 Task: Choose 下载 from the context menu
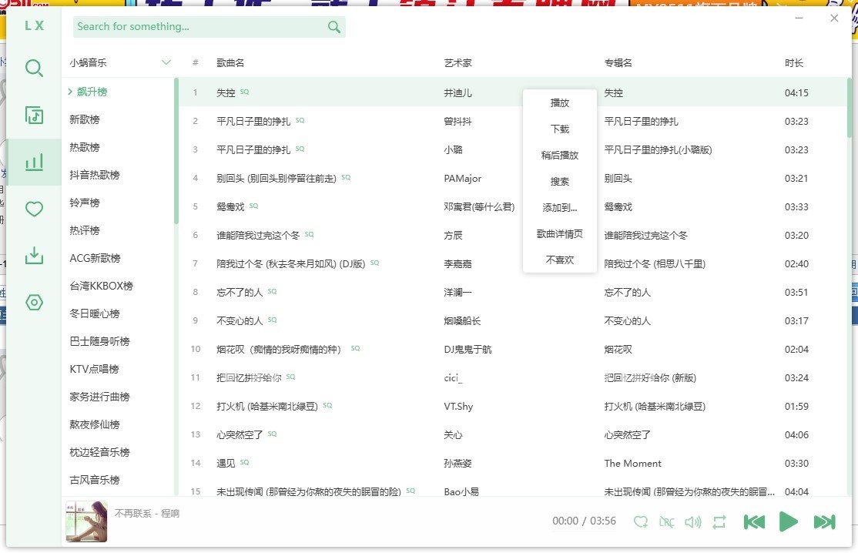coord(560,129)
